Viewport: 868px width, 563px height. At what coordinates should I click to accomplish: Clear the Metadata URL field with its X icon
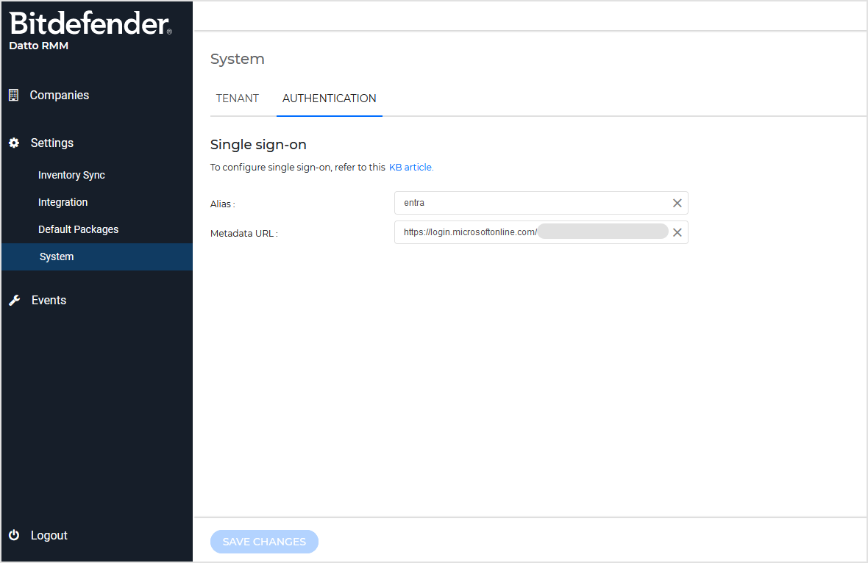point(677,232)
